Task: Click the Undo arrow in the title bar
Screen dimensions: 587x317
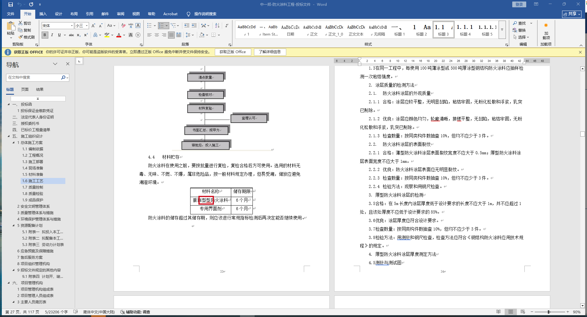Action: coord(20,5)
